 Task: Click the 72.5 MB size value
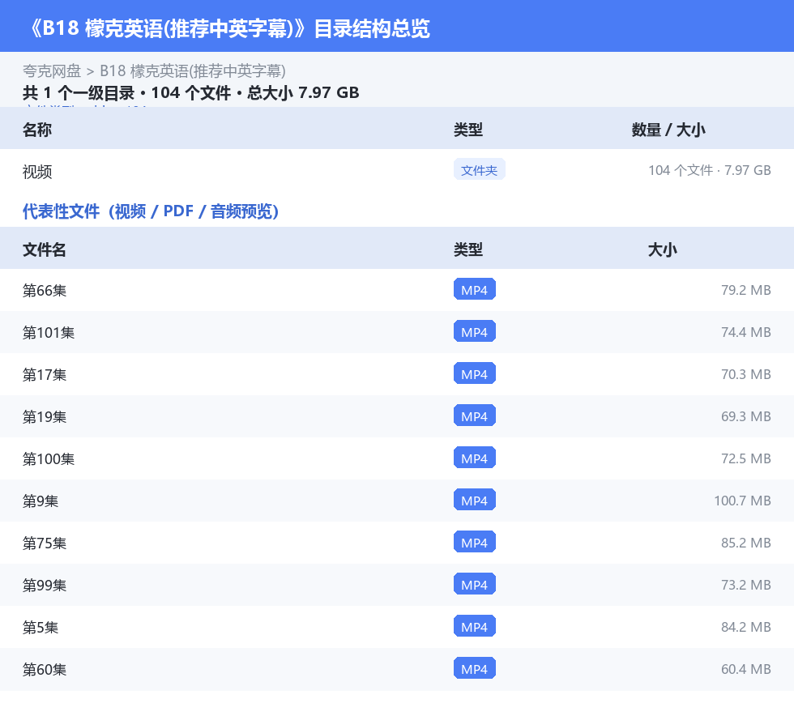point(746,458)
